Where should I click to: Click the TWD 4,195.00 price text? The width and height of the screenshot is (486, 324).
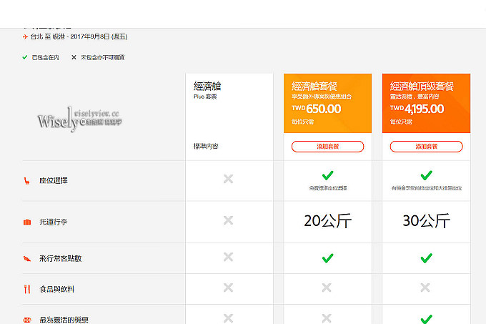pos(417,109)
